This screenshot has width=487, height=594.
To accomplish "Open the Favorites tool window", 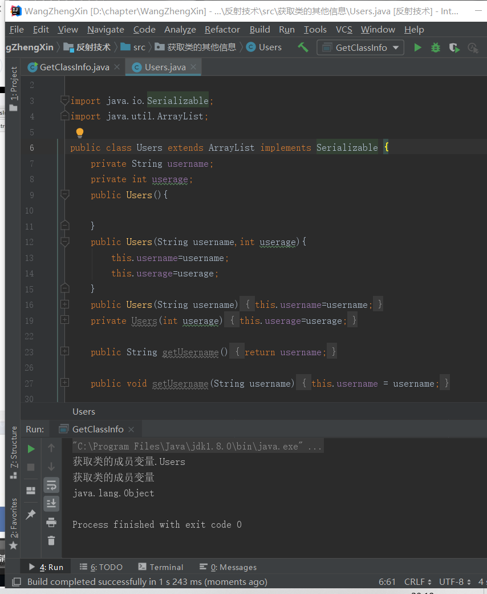I will [x=14, y=524].
